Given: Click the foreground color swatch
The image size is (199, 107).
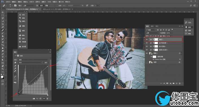Looking at the screenshot, I should click(x=2, y=77).
